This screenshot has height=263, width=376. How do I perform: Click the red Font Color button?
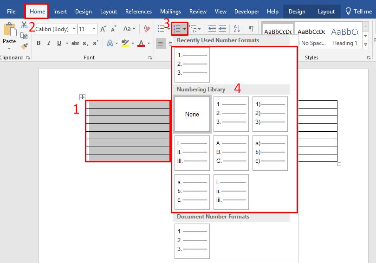point(141,43)
